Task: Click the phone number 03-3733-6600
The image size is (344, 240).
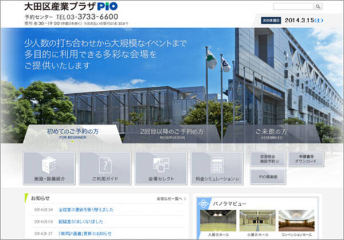Action: (92, 17)
